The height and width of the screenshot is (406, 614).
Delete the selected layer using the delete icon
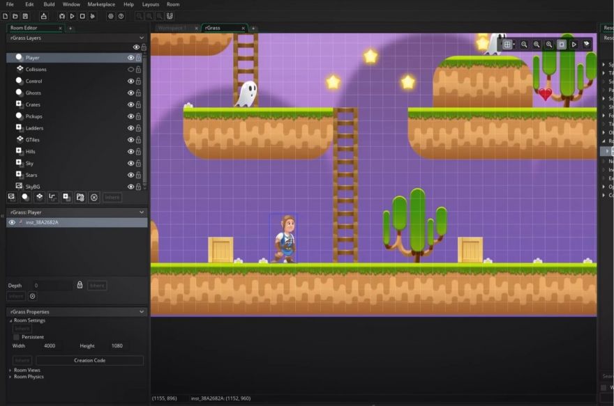93,196
